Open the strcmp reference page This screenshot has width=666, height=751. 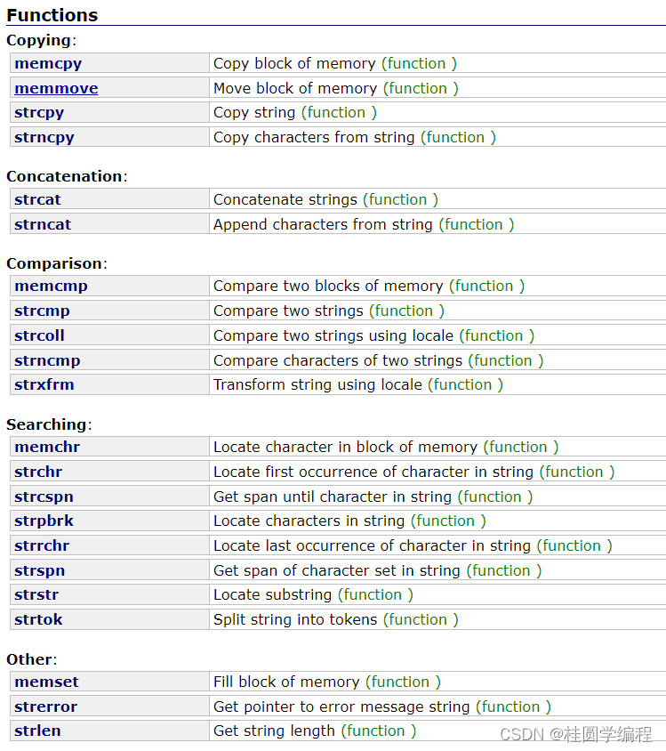42,311
